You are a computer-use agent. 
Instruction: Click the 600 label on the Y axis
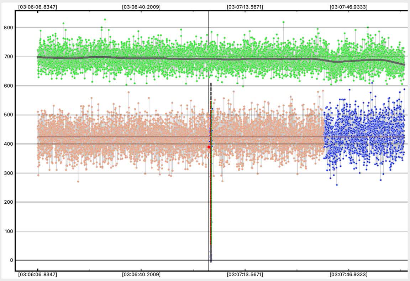(x=8, y=86)
